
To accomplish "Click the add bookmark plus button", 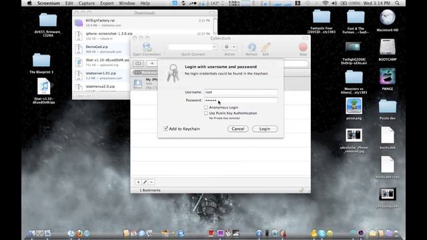I will (x=138, y=182).
